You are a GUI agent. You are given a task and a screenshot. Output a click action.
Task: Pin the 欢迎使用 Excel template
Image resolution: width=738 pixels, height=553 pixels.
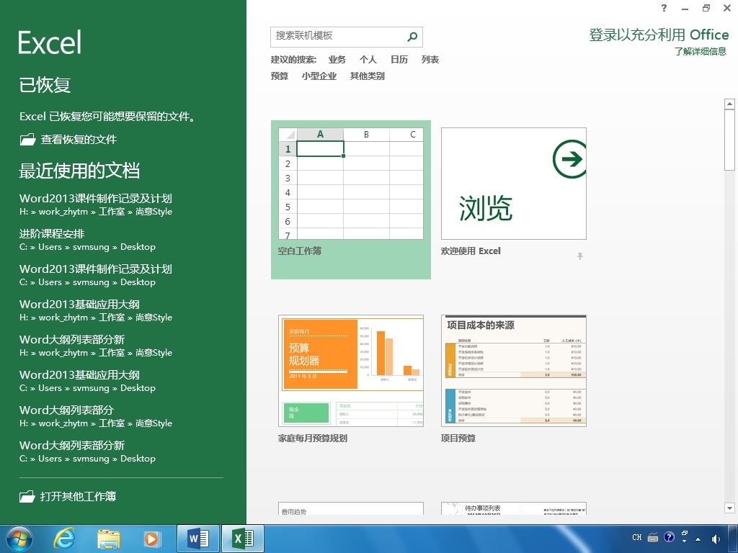580,256
